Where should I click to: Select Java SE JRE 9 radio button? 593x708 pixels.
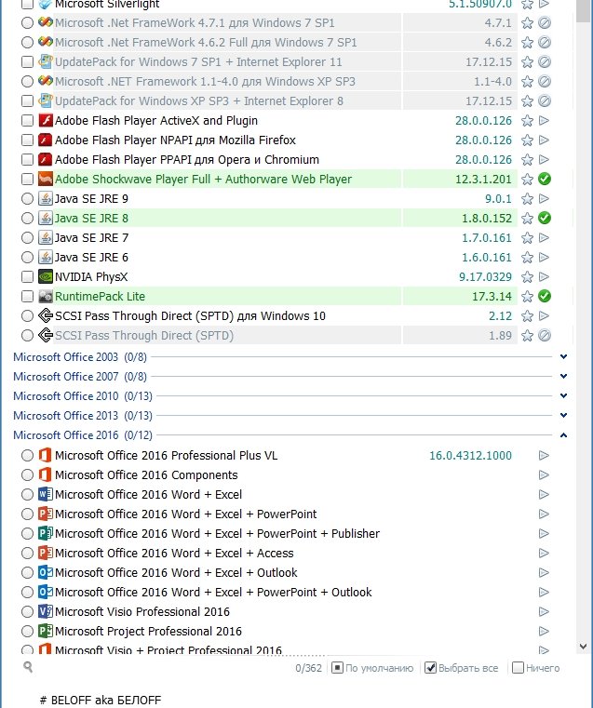28,199
